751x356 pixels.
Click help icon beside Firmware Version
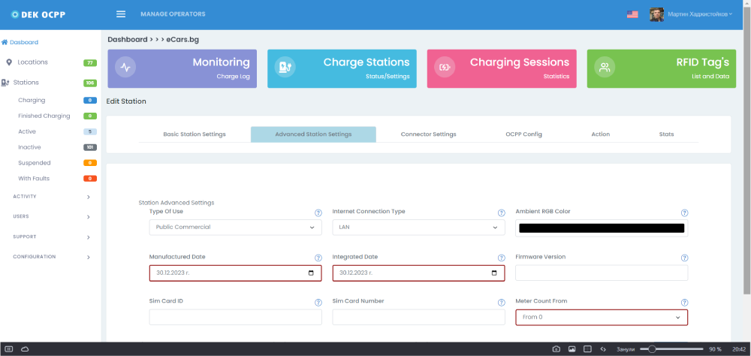(x=684, y=258)
